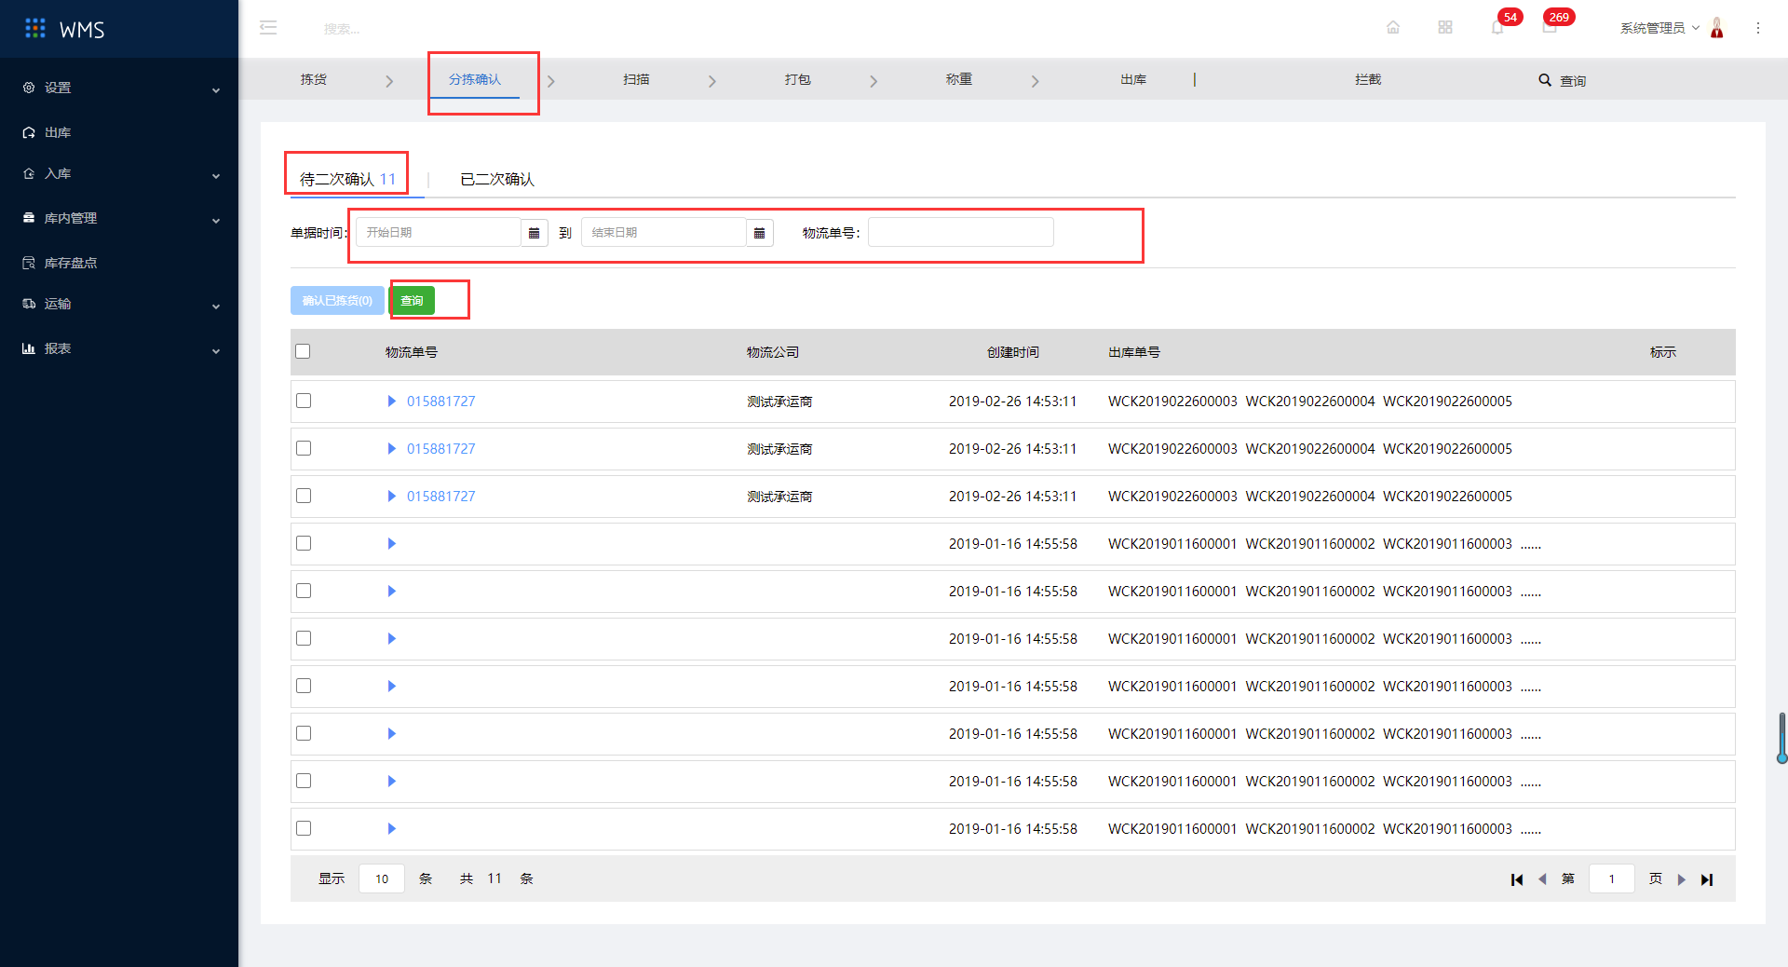Switch to the 拣货 step tab

coord(314,80)
